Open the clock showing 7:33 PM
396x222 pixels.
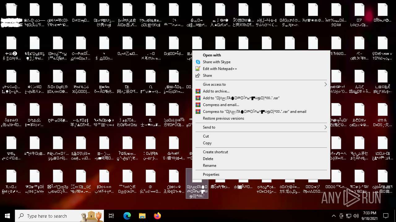click(369, 216)
